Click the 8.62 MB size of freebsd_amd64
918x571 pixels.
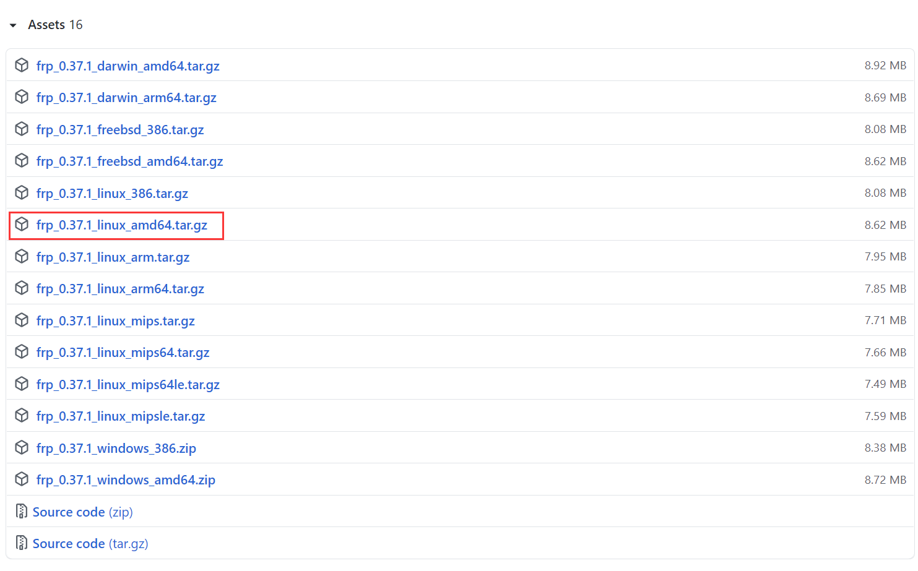[x=885, y=161]
